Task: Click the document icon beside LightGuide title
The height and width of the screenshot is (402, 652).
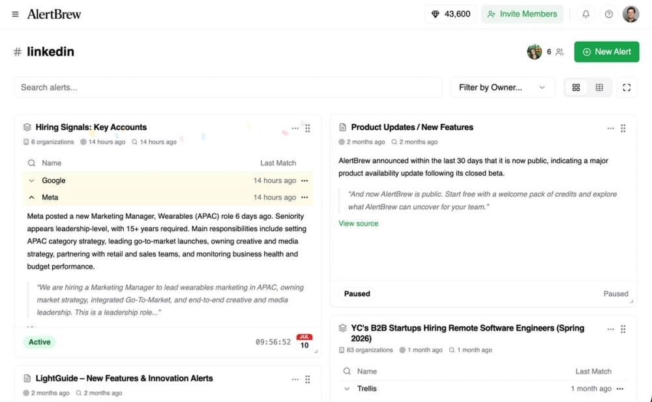Action: [x=27, y=379]
